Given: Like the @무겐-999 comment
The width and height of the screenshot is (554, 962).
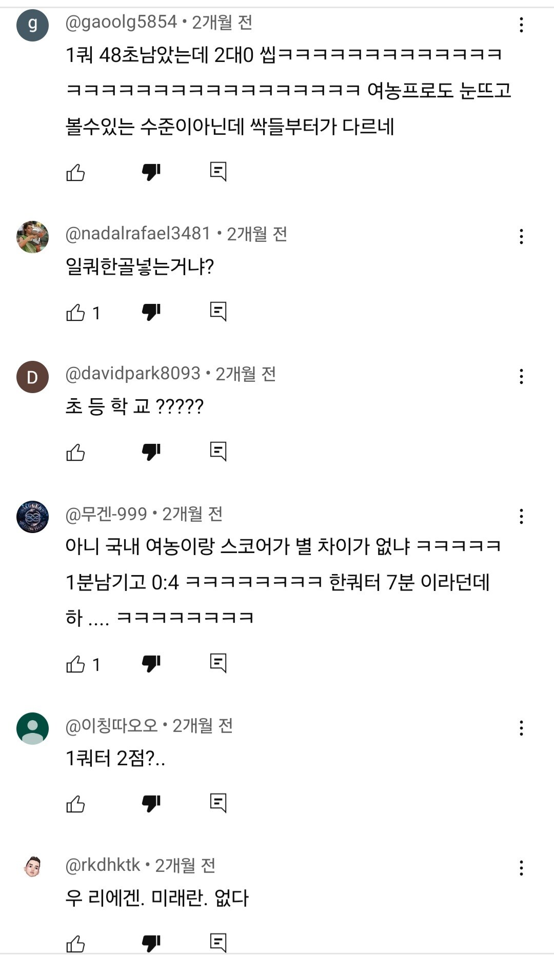Looking at the screenshot, I should click(x=75, y=664).
